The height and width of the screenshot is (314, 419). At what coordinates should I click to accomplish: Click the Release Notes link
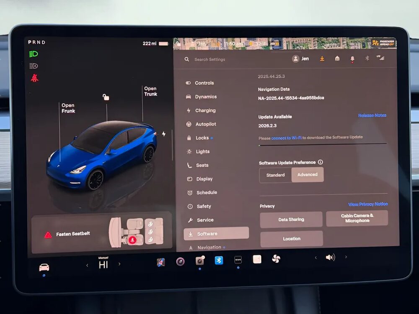coord(372,115)
